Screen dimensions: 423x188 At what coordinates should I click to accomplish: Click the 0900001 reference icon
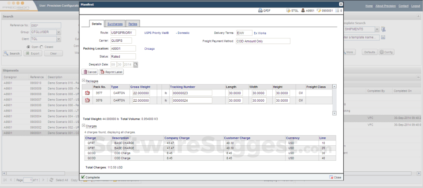(319, 10)
